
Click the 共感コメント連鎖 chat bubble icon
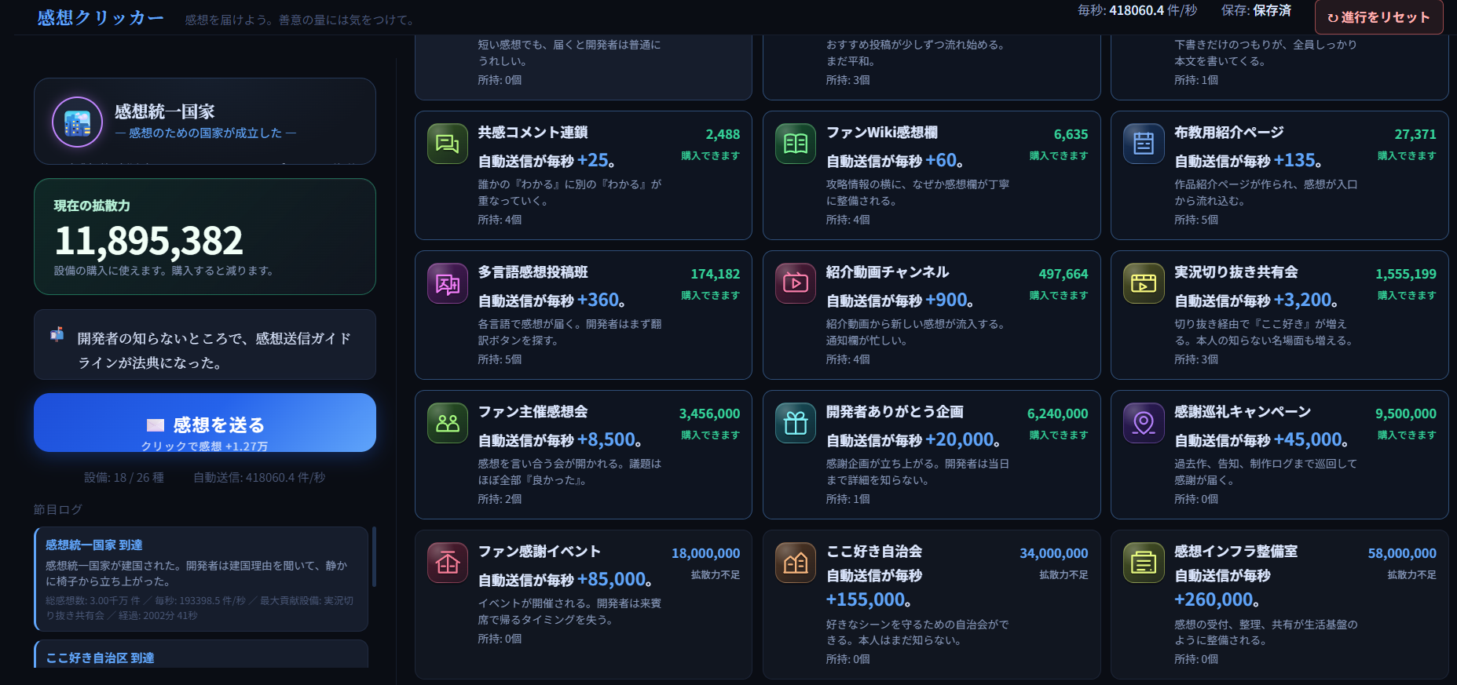click(448, 144)
